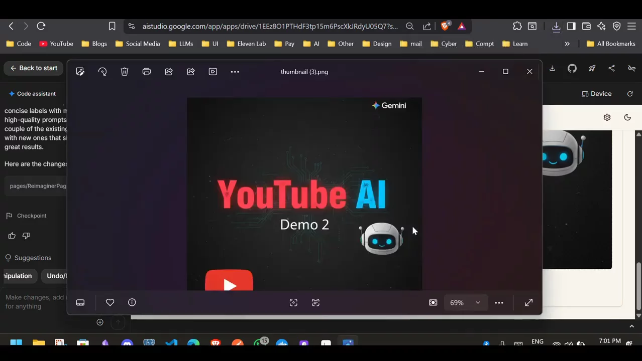Toggle the browser sidebar panel
642x361 pixels.
coord(571,26)
